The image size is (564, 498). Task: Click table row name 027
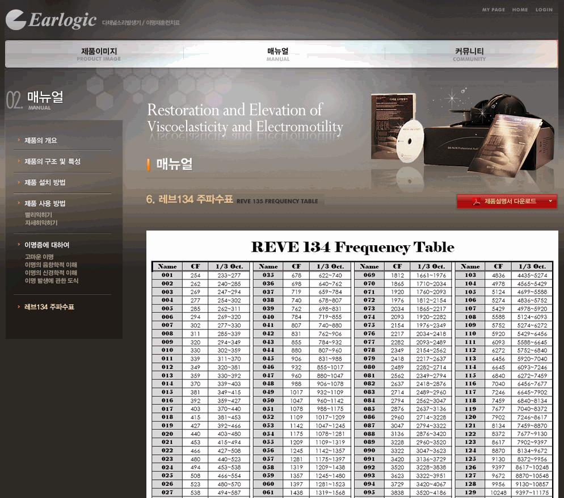(x=167, y=492)
